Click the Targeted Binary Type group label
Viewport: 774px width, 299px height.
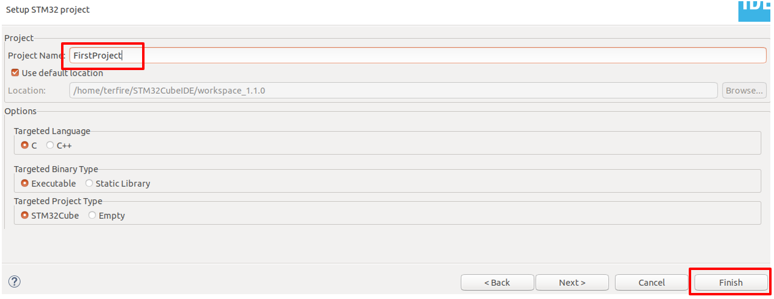pyautogui.click(x=56, y=169)
